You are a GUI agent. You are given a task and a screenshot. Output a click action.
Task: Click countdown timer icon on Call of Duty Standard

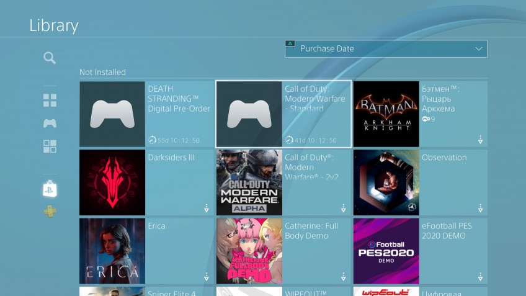click(x=289, y=140)
